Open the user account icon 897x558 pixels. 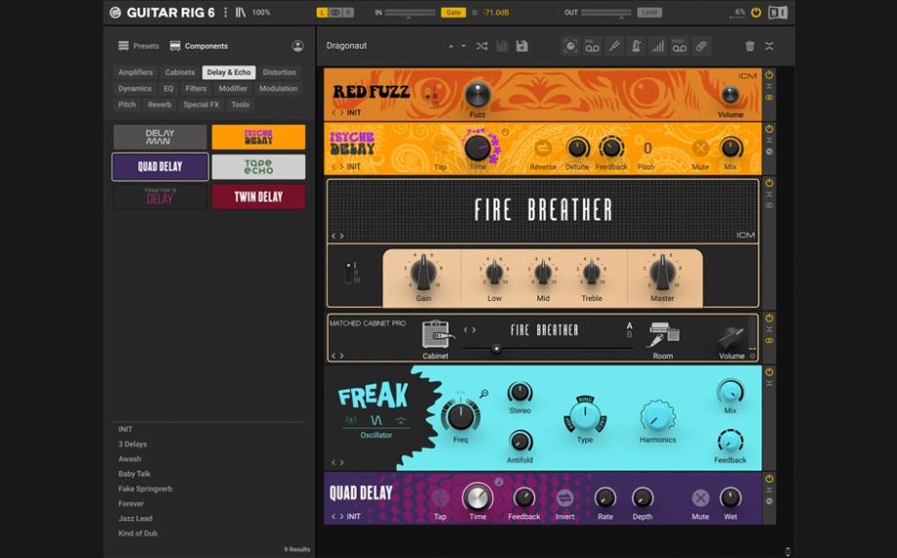point(297,46)
